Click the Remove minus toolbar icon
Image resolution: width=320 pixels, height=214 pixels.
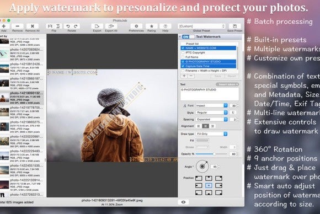coord(17,26)
